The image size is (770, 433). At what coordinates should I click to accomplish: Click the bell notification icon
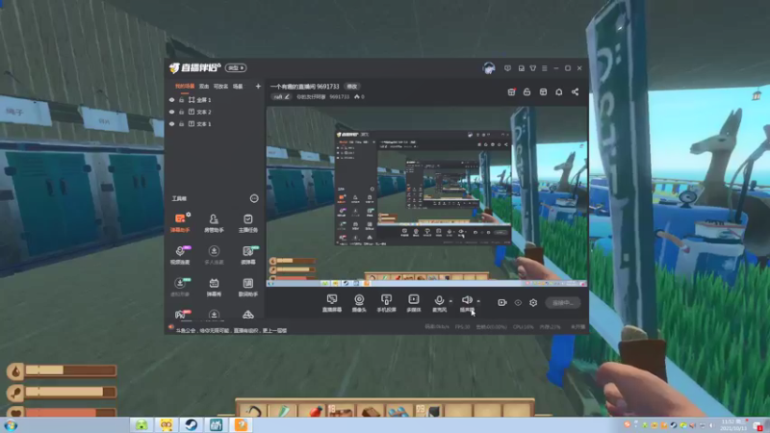559,91
